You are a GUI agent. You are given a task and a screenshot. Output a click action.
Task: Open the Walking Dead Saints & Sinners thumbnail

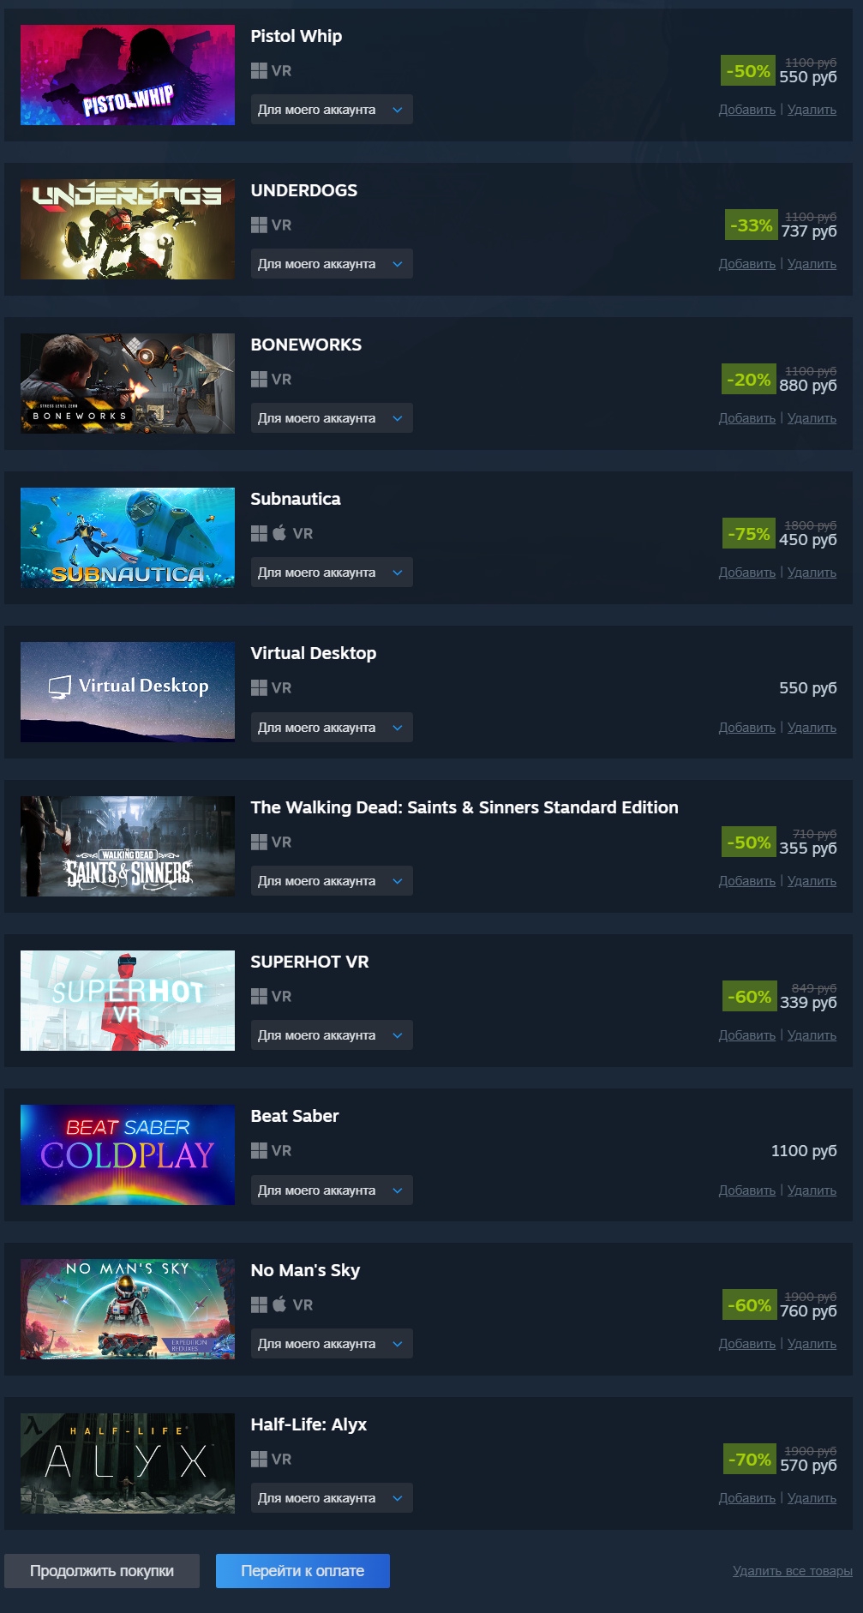point(128,846)
